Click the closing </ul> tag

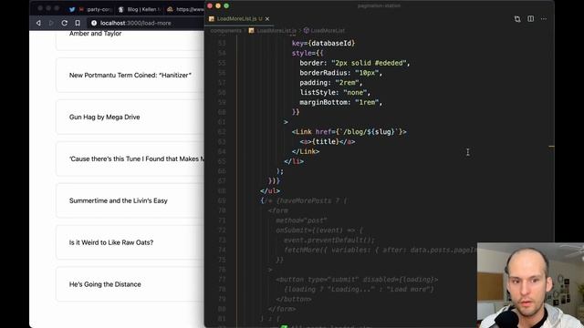click(270, 190)
